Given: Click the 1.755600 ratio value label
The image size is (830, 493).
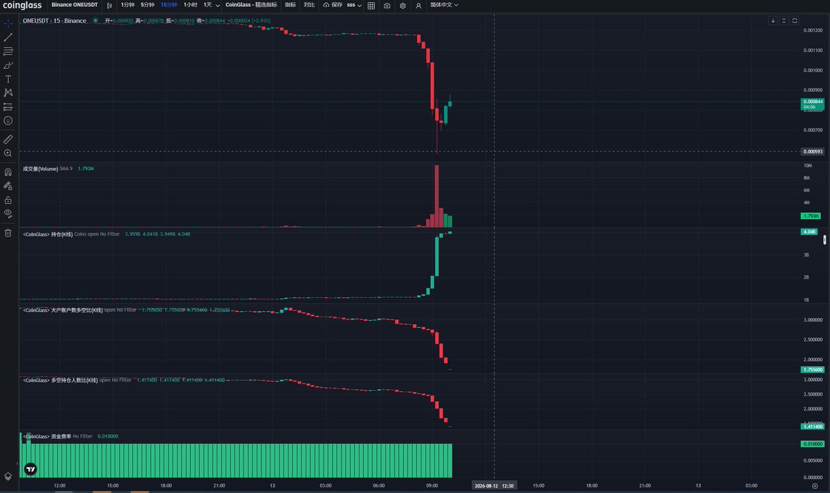Looking at the screenshot, I should (811, 370).
